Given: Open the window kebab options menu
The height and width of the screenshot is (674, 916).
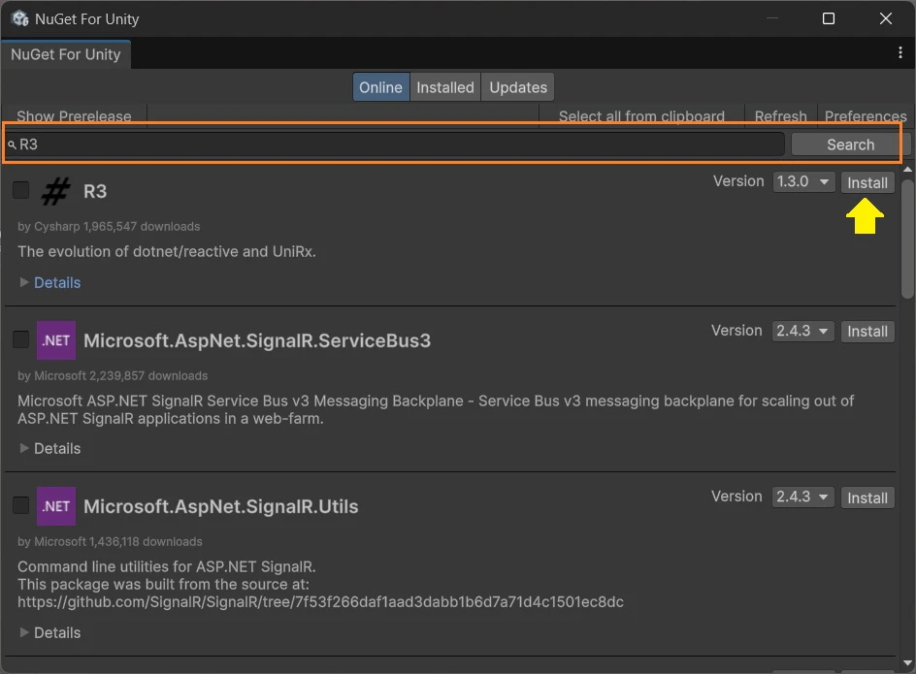Looking at the screenshot, I should tap(900, 53).
